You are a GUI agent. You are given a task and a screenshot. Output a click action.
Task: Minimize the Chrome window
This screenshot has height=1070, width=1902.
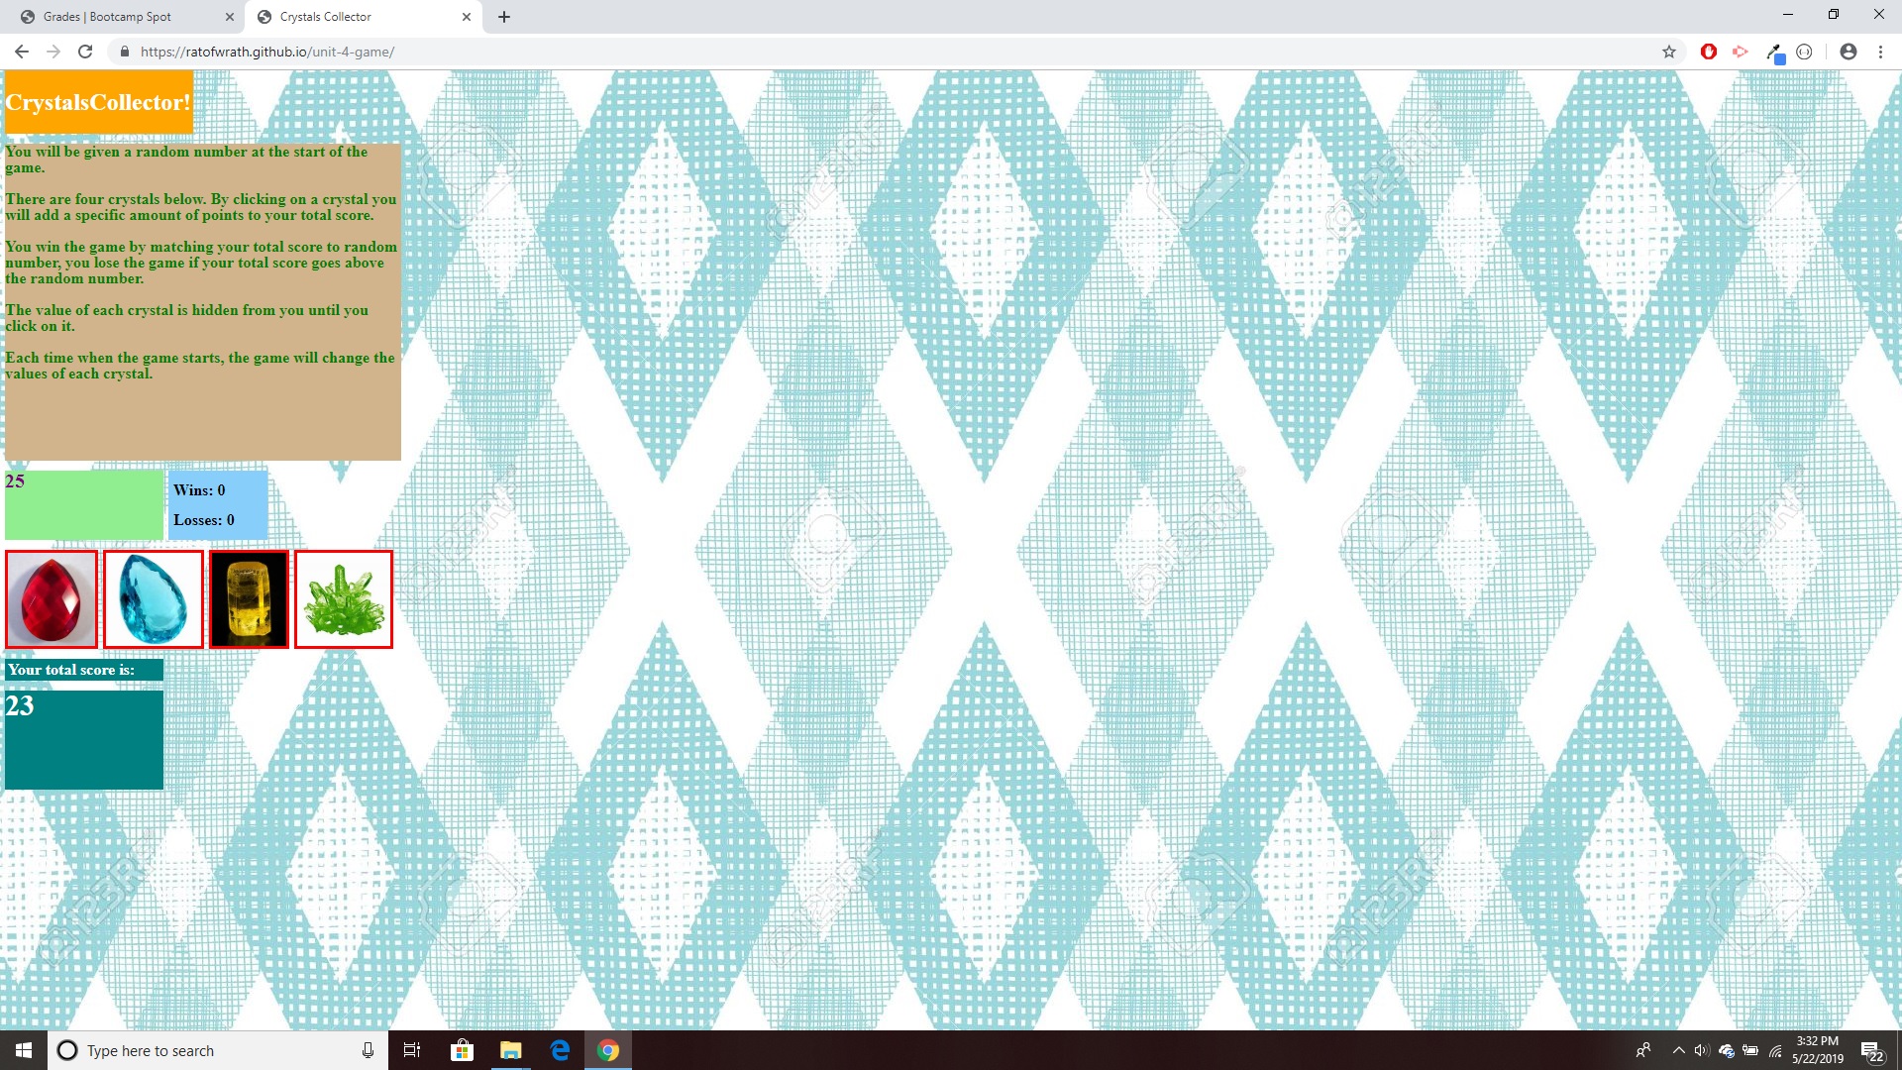(1788, 15)
